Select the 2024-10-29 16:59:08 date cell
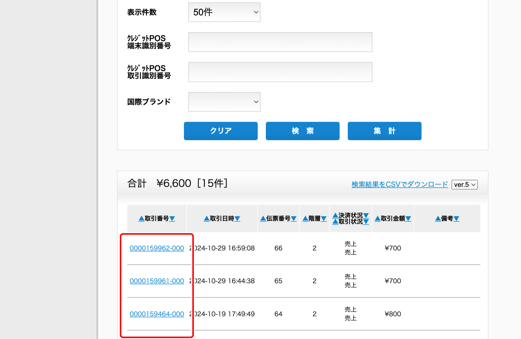The image size is (521, 339). (x=222, y=248)
